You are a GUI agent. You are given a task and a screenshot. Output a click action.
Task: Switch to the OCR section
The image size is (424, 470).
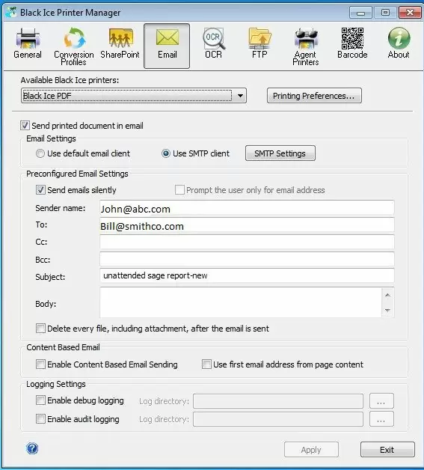coord(214,43)
